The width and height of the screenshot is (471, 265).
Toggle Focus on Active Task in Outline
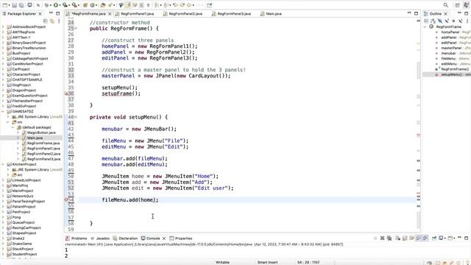426,21
